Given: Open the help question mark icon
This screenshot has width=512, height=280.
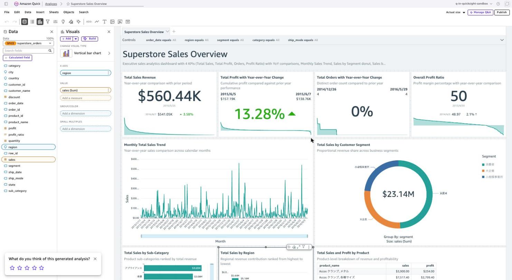Looking at the screenshot, I should (498, 4).
